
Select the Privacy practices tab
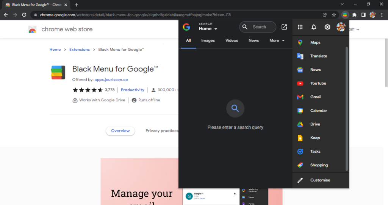pos(162,130)
